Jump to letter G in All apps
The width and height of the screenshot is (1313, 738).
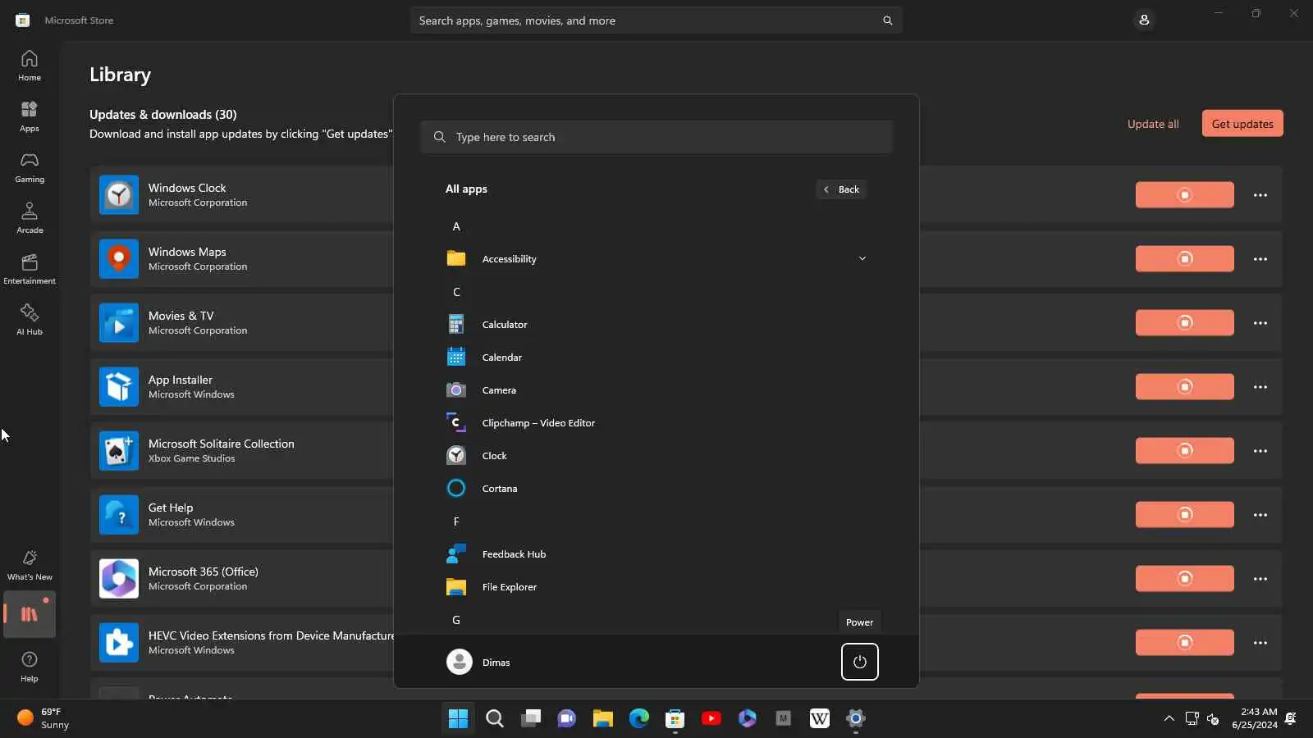(456, 620)
